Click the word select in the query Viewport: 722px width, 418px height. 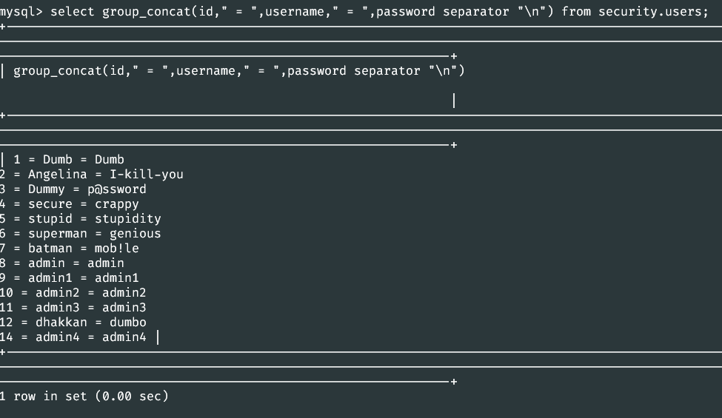(x=73, y=12)
